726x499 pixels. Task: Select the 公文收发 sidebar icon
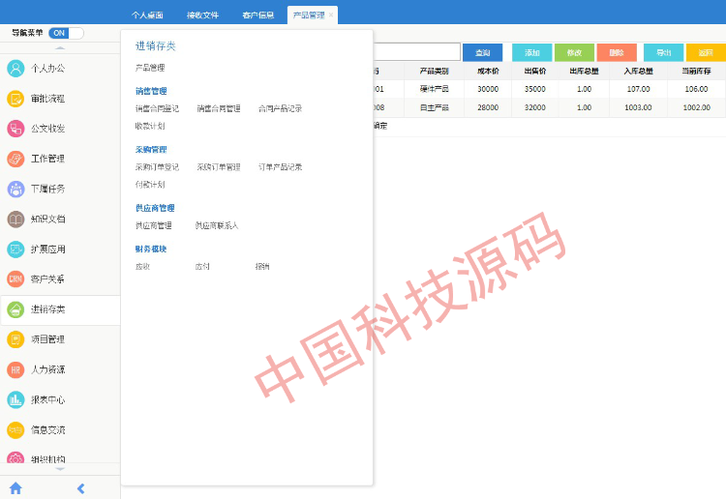coord(15,129)
